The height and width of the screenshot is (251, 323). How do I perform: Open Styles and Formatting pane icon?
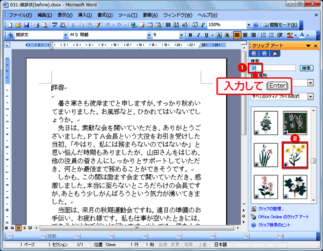(x=10, y=35)
